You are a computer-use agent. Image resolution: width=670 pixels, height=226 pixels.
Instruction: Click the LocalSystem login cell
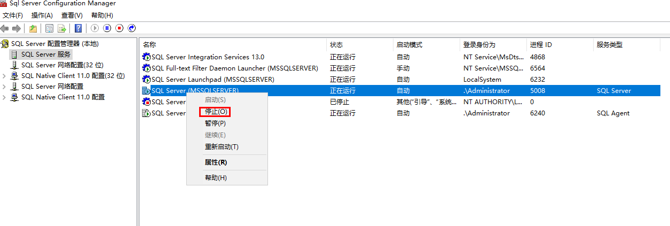point(482,79)
